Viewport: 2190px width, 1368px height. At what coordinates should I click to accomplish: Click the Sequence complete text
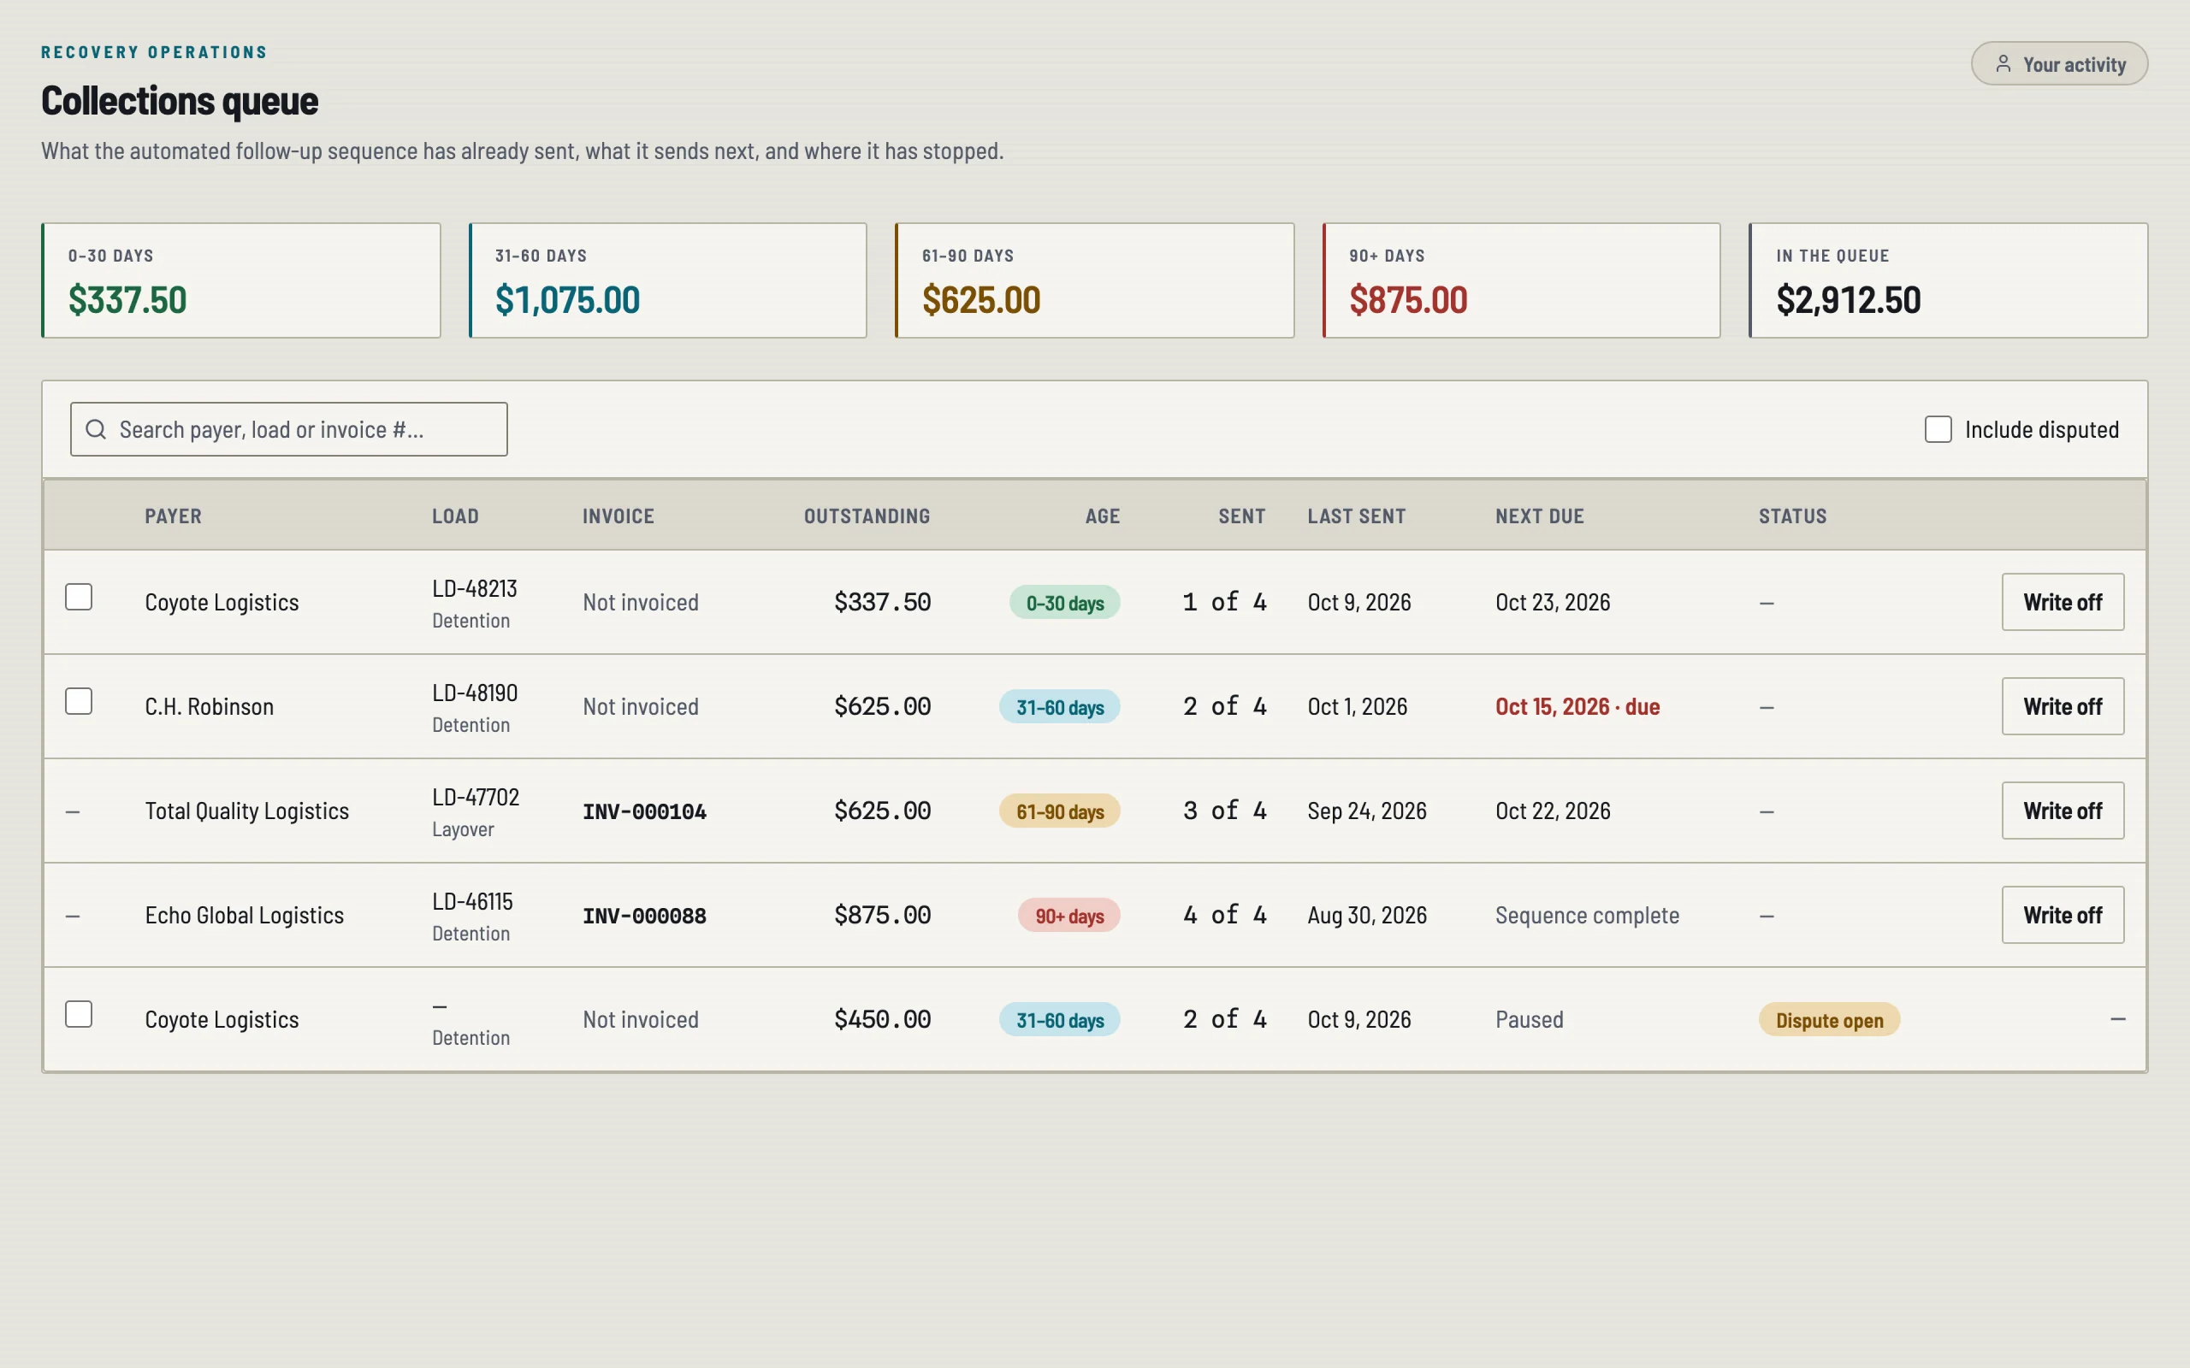pos(1587,916)
